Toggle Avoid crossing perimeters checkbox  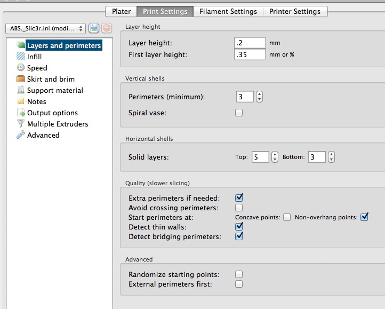[x=239, y=208]
